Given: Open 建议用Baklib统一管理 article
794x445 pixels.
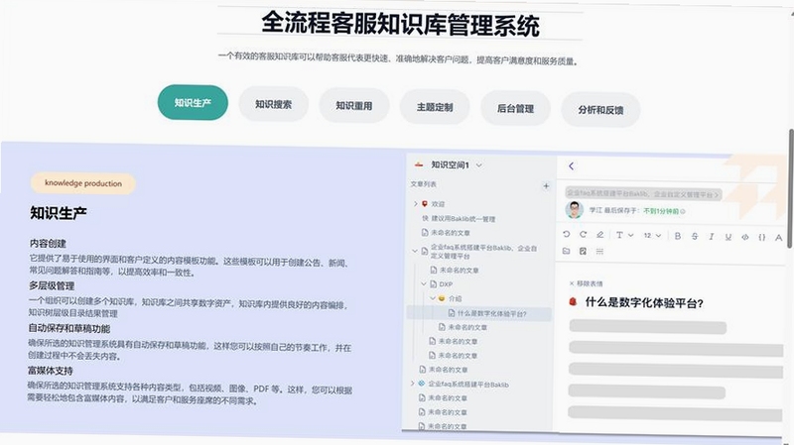Looking at the screenshot, I should pos(463,219).
